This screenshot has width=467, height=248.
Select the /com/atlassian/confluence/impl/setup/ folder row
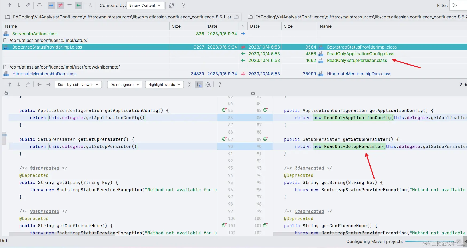tap(49, 40)
